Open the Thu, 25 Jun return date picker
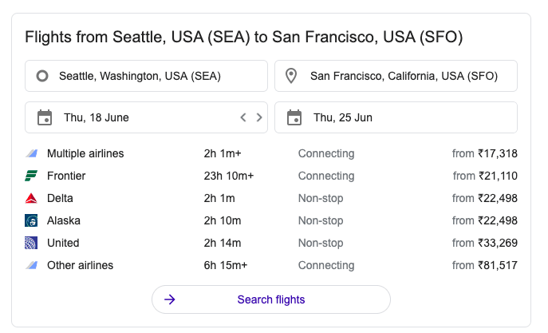This screenshot has height=333, width=548. pos(396,117)
